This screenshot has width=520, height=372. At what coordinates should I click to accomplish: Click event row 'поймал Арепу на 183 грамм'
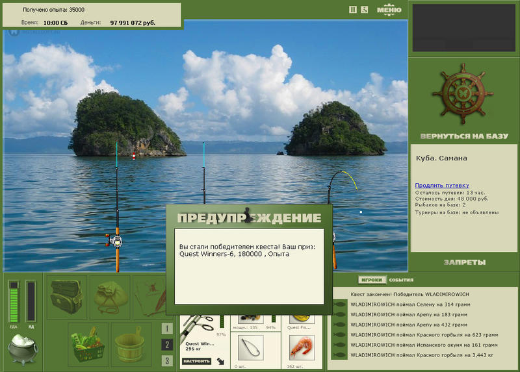(x=409, y=314)
